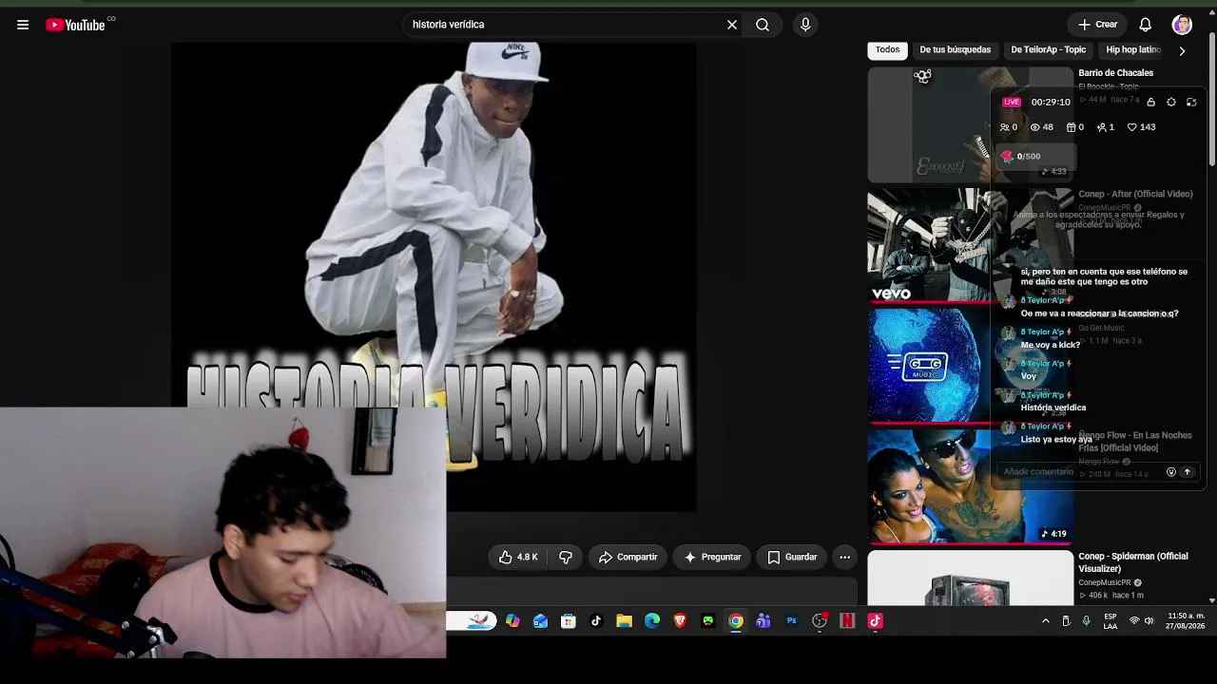Viewport: 1217px width, 684px height.
Task: Open Netflix from the taskbar
Action: (x=847, y=621)
